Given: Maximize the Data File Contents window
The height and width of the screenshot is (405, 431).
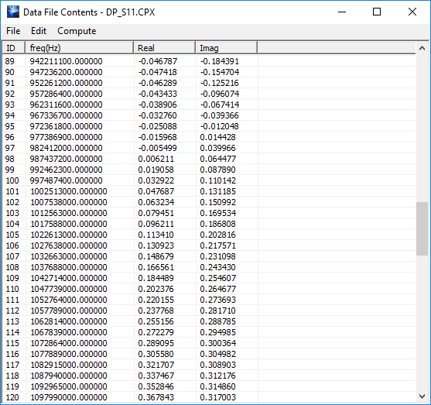Looking at the screenshot, I should point(377,12).
